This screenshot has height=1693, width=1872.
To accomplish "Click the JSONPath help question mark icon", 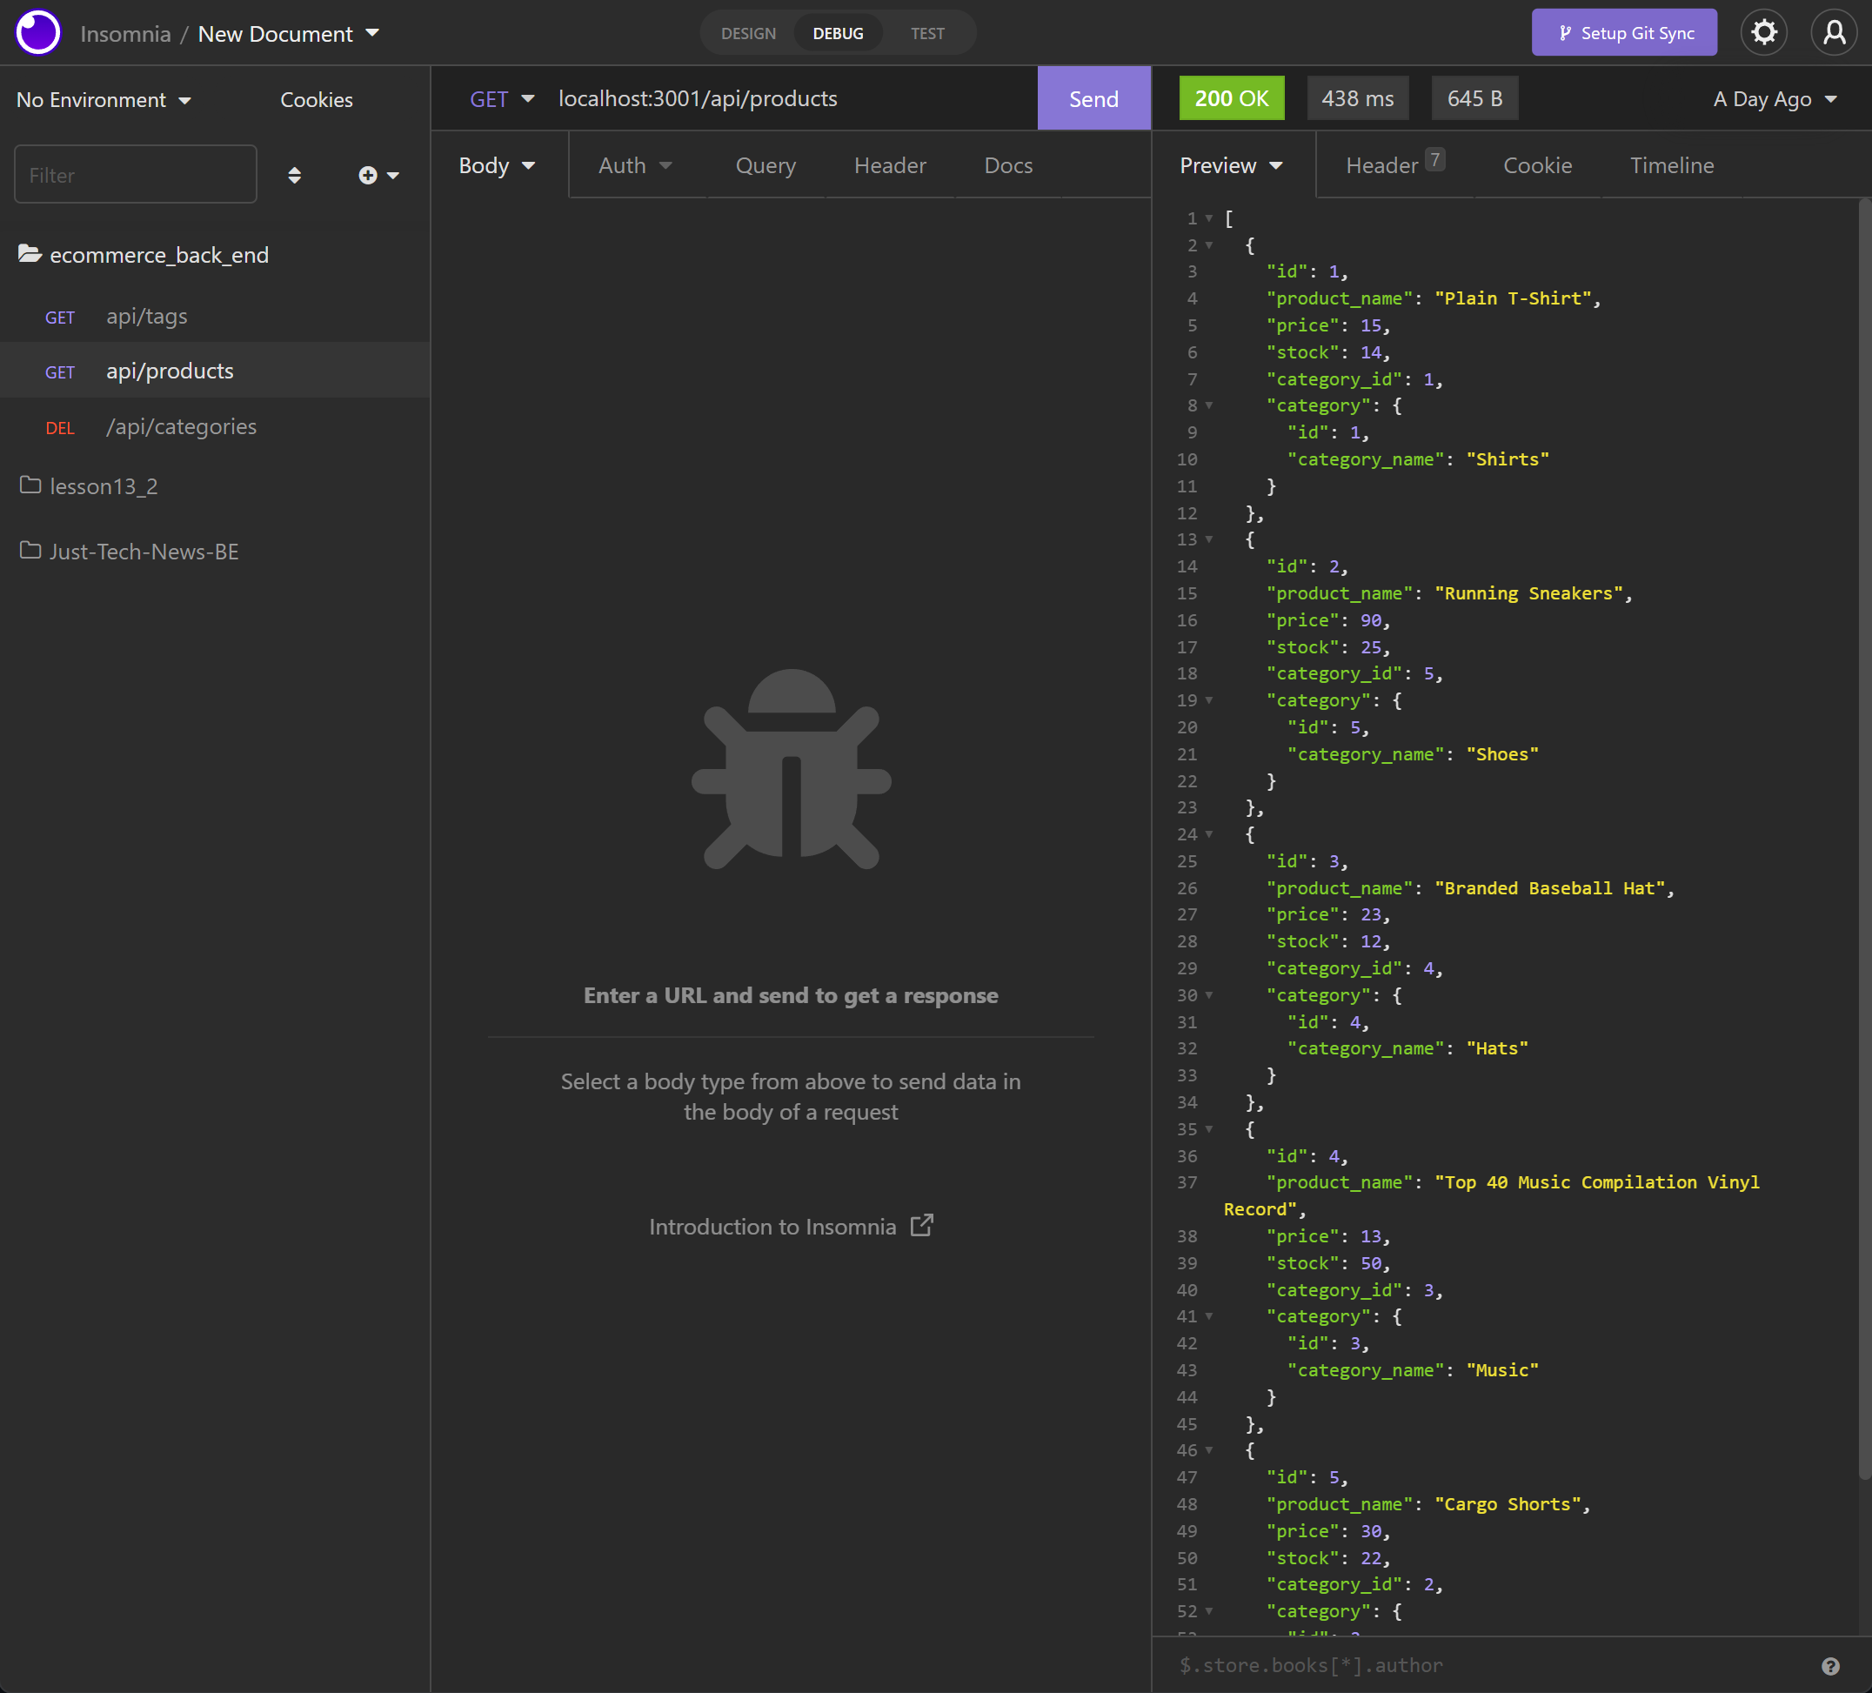I will [1831, 1665].
